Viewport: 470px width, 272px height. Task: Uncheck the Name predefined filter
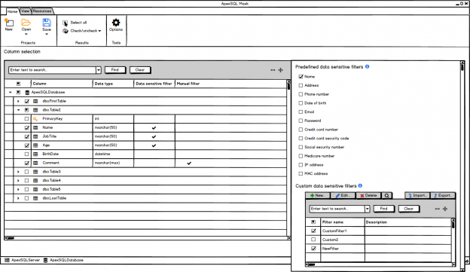301,76
